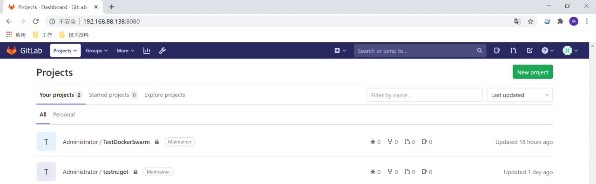The height and width of the screenshot is (184, 596).
Task: Reload the page with the refresh button
Action: pyautogui.click(x=35, y=21)
